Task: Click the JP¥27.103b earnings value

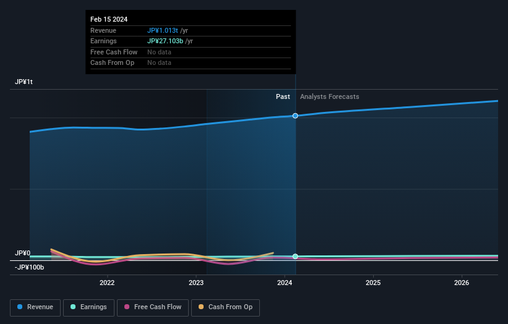Action: point(165,41)
